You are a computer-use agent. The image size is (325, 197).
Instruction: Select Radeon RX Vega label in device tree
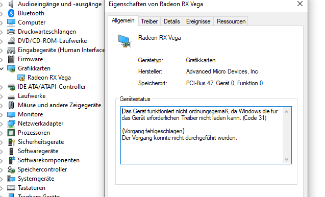click(x=49, y=78)
